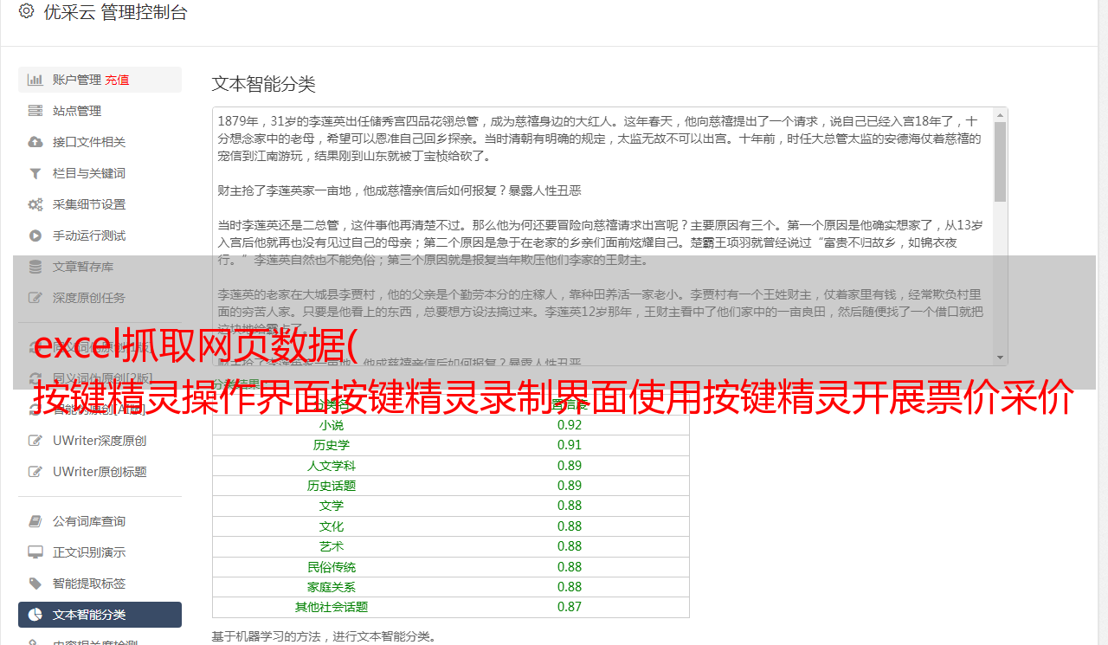The image size is (1108, 645).
Task: Select the book icon beside 公有词库查询
Action: coord(35,521)
